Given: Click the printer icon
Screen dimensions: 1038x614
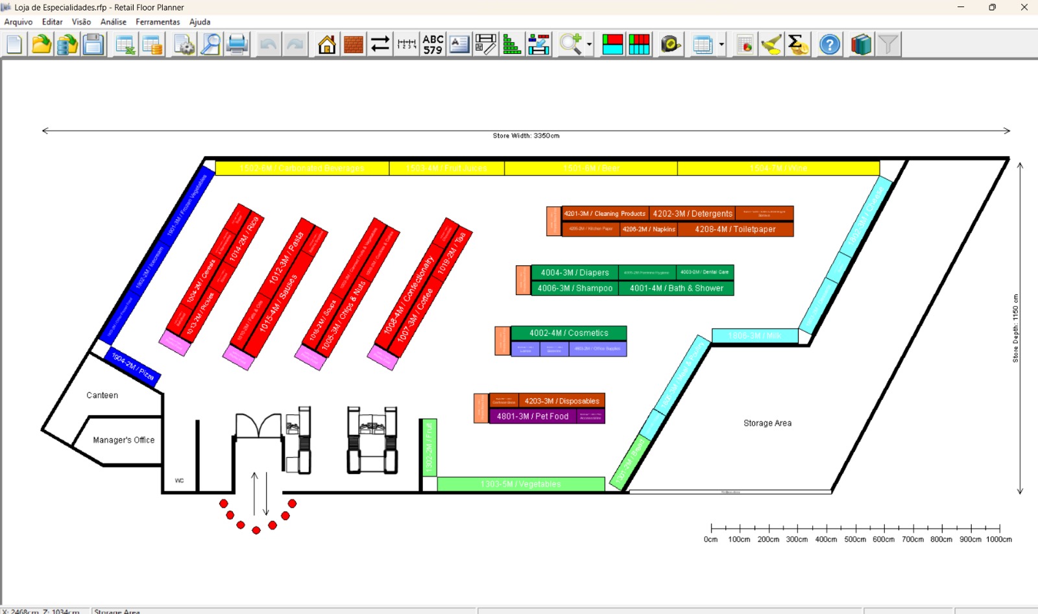Looking at the screenshot, I should [x=237, y=45].
